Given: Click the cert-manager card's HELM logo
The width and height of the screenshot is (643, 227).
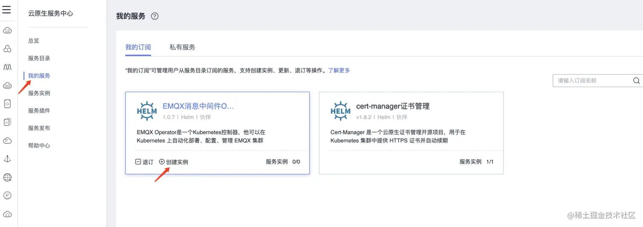Looking at the screenshot, I should click(x=340, y=111).
